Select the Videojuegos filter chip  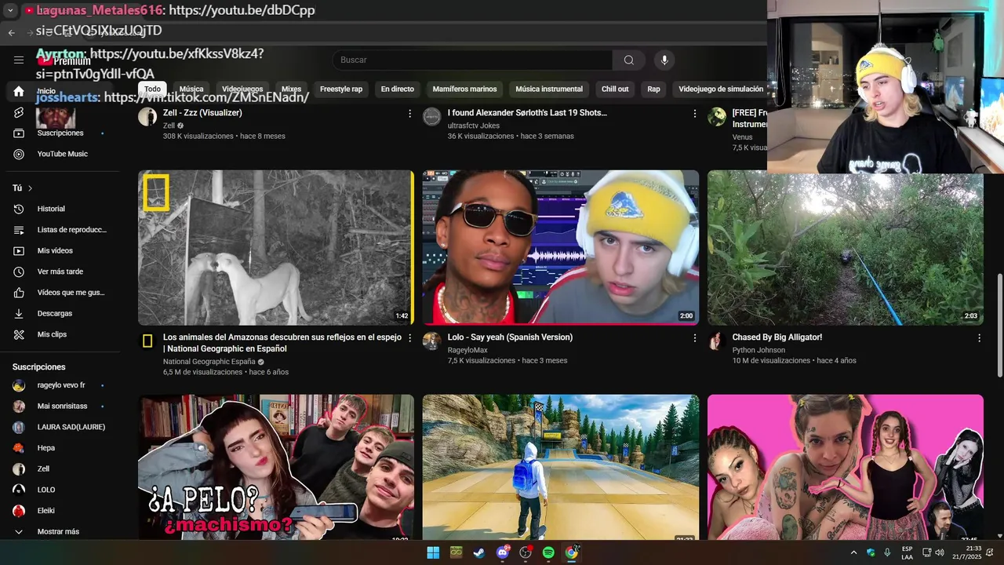click(242, 89)
